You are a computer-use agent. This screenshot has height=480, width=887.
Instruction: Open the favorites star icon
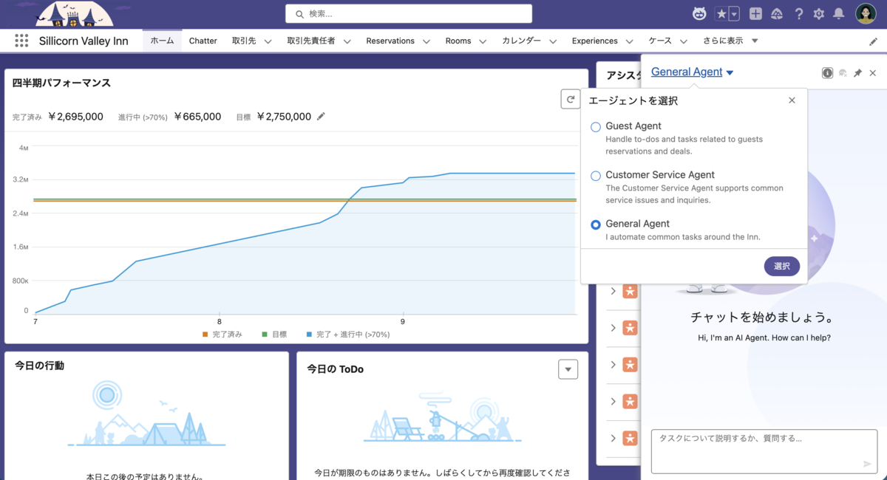(721, 13)
